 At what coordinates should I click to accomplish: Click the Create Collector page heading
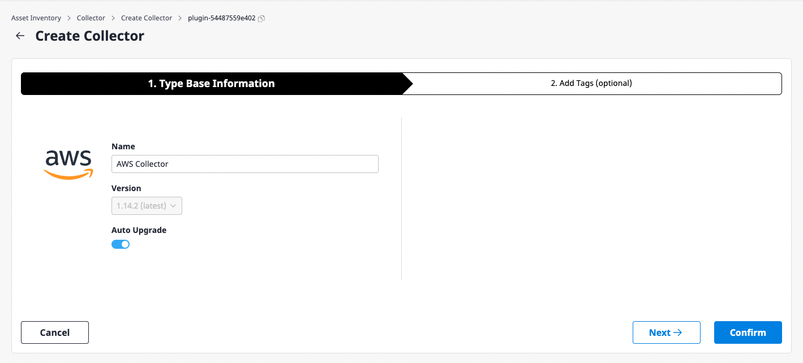coord(89,36)
